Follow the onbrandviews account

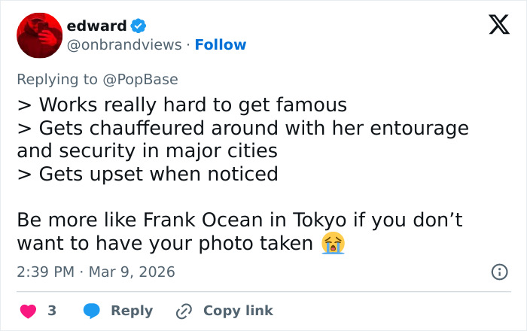(221, 45)
